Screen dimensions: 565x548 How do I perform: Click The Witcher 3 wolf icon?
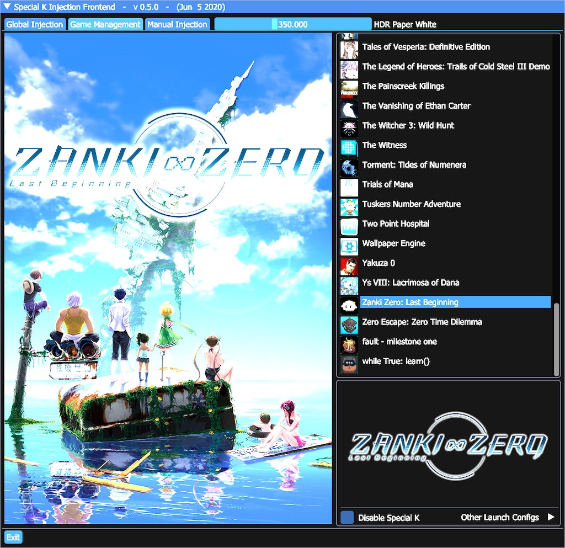pos(349,128)
